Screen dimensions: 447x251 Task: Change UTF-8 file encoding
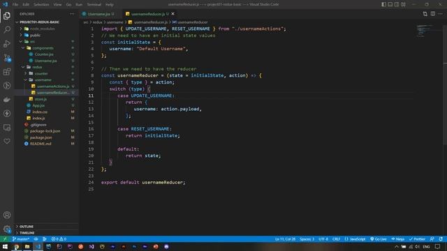click(x=323, y=239)
